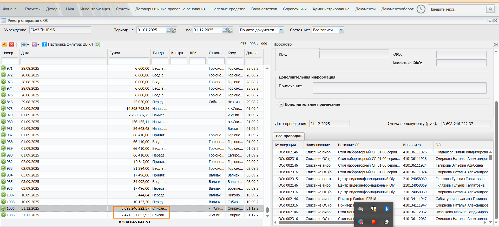Click inventory number 210124058069 in the Списание остат... row
This screenshot has width=499, height=227.
415,179
